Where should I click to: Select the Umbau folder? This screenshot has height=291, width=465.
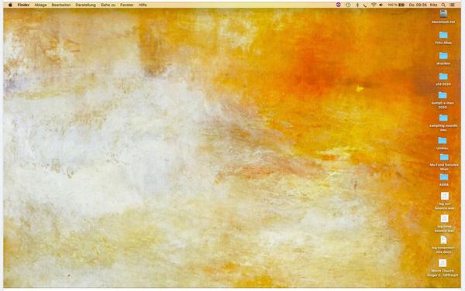click(443, 140)
